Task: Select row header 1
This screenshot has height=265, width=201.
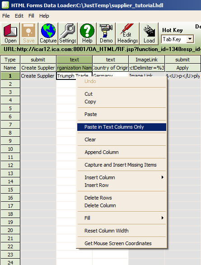Action: click(x=10, y=76)
